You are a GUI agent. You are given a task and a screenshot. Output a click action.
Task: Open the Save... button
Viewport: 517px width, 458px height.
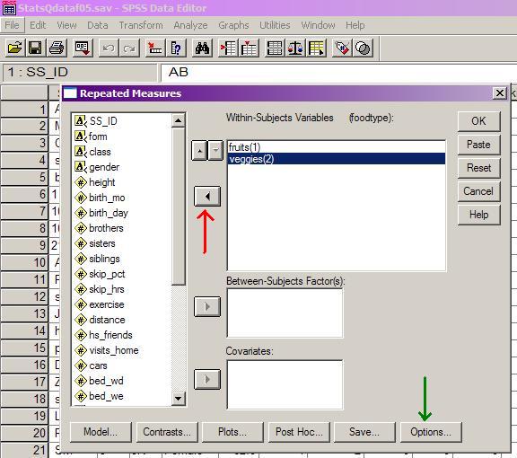pos(364,432)
